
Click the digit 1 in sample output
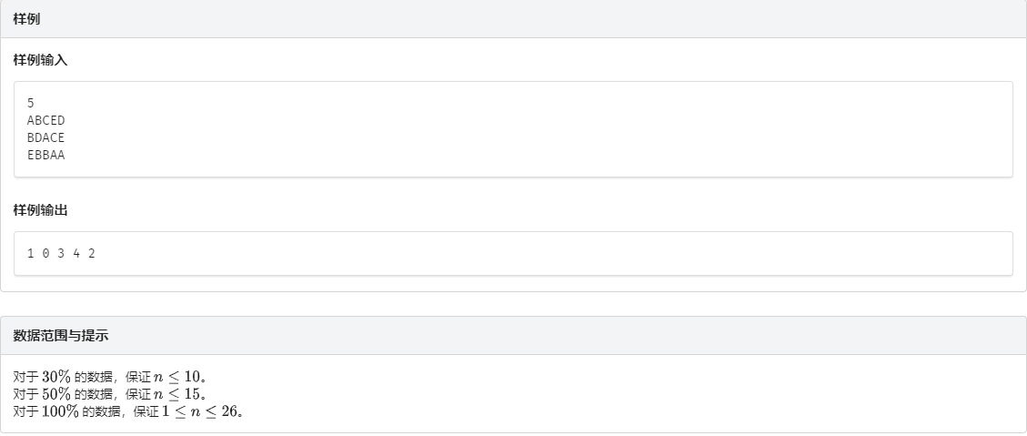tap(31, 253)
